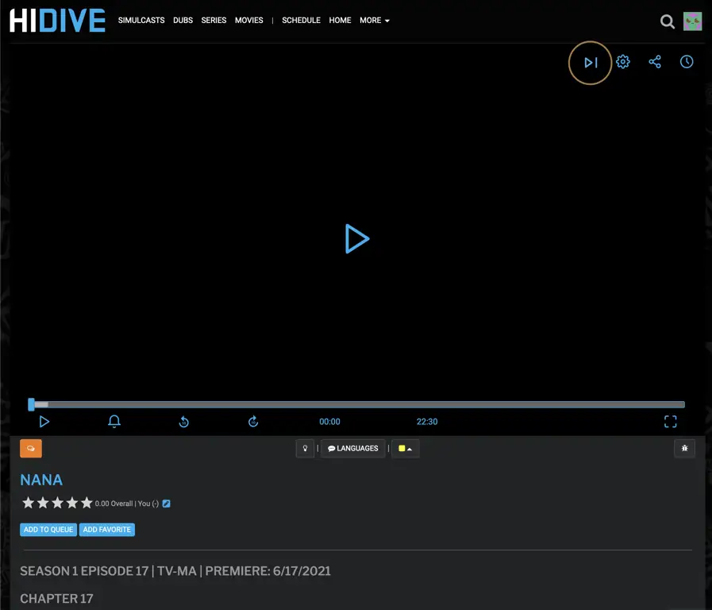Rate NANA two stars
Viewport: 712px width, 610px height.
tap(43, 503)
